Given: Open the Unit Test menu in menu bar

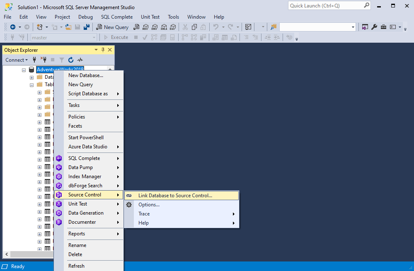Looking at the screenshot, I should (x=150, y=17).
